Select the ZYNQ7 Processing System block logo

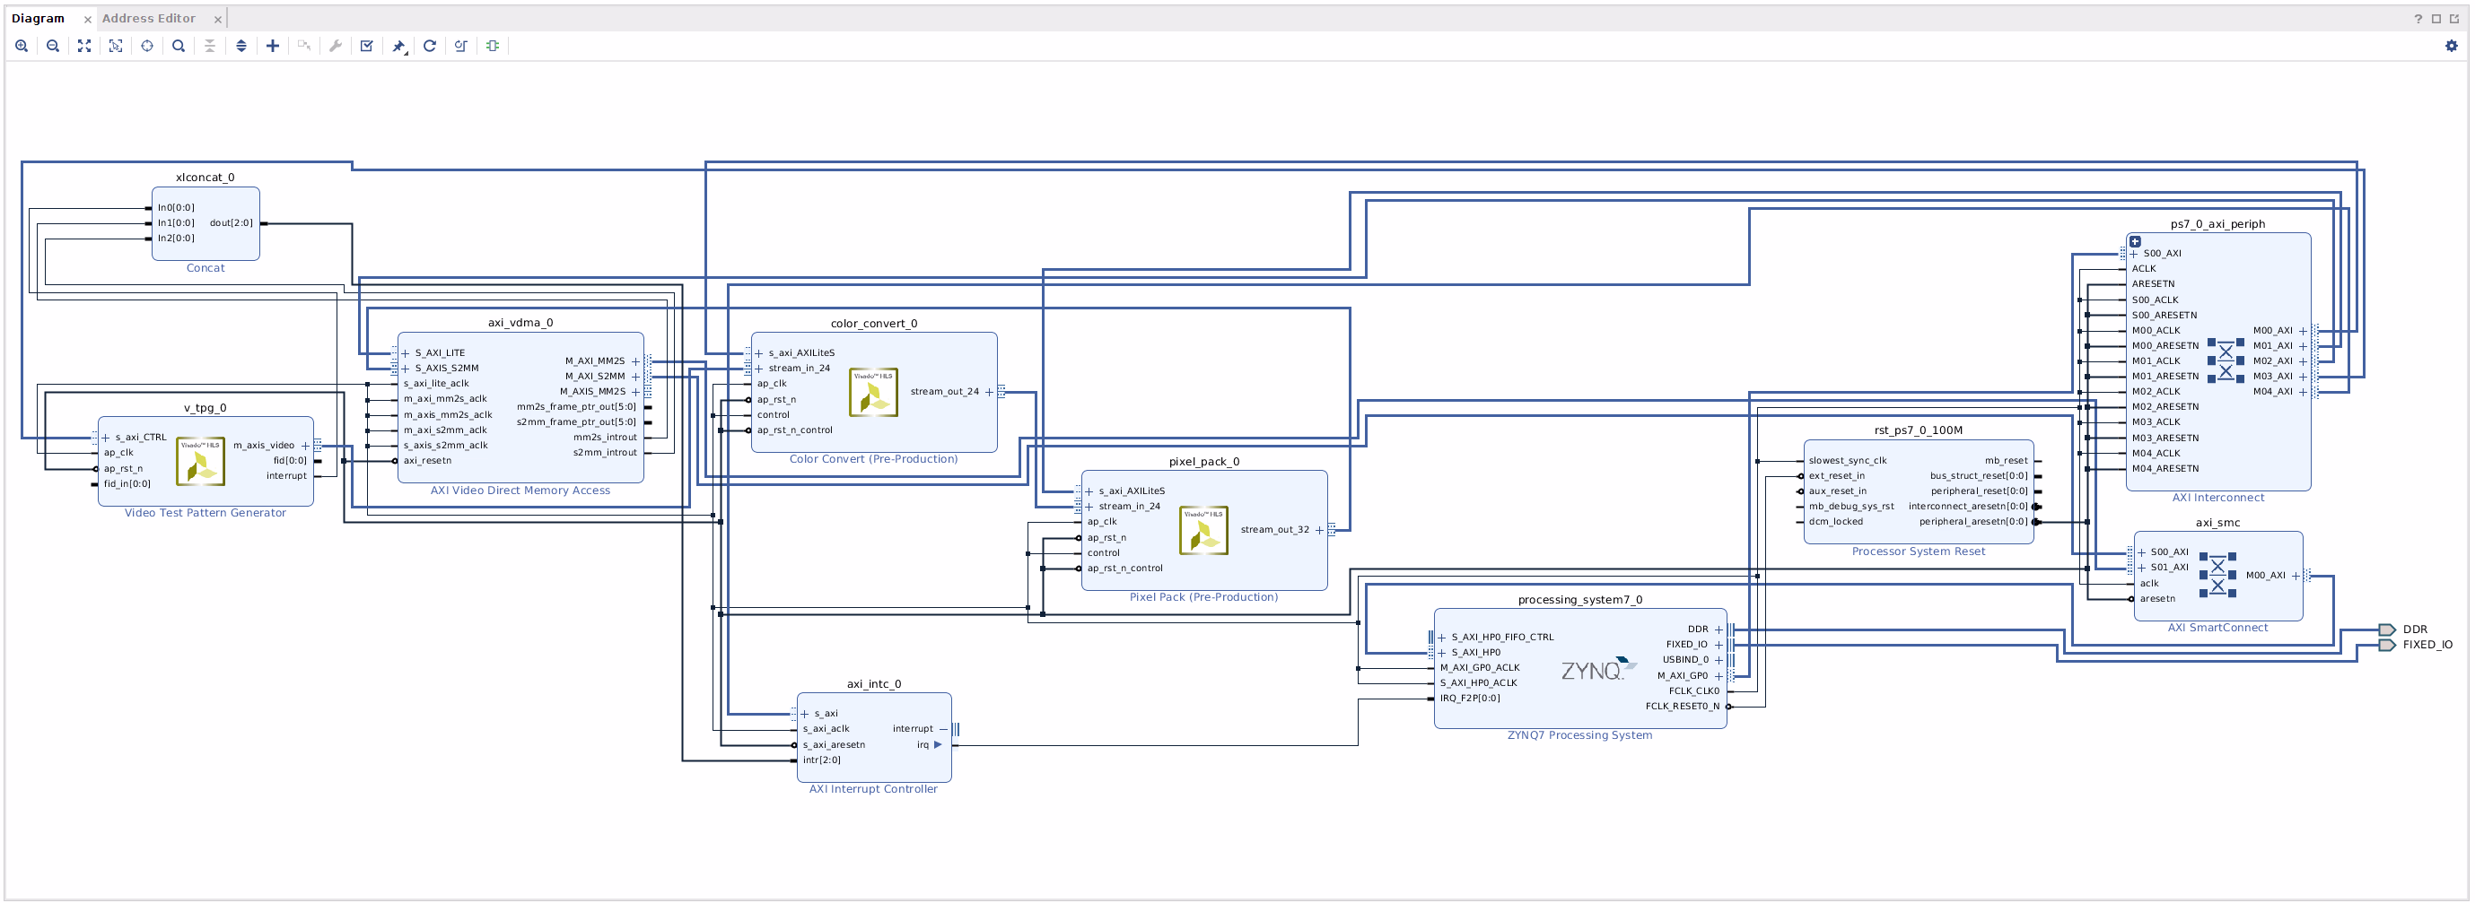tap(1596, 670)
